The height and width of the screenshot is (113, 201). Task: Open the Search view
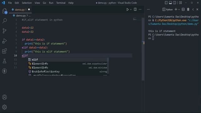click(x=4, y=21)
